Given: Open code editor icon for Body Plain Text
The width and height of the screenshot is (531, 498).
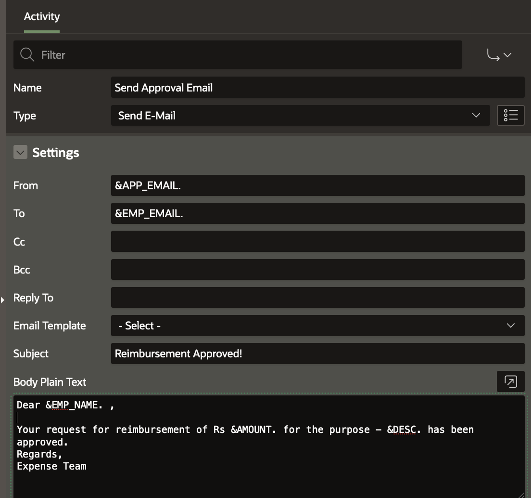Looking at the screenshot, I should [510, 381].
